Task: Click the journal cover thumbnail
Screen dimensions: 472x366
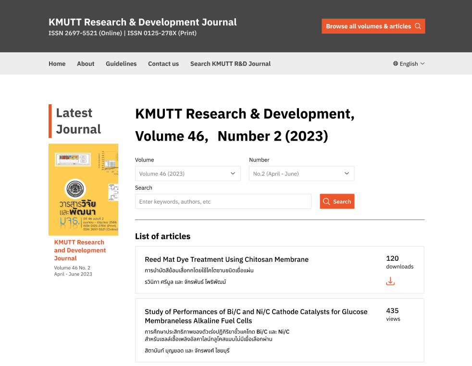Action: (83, 189)
